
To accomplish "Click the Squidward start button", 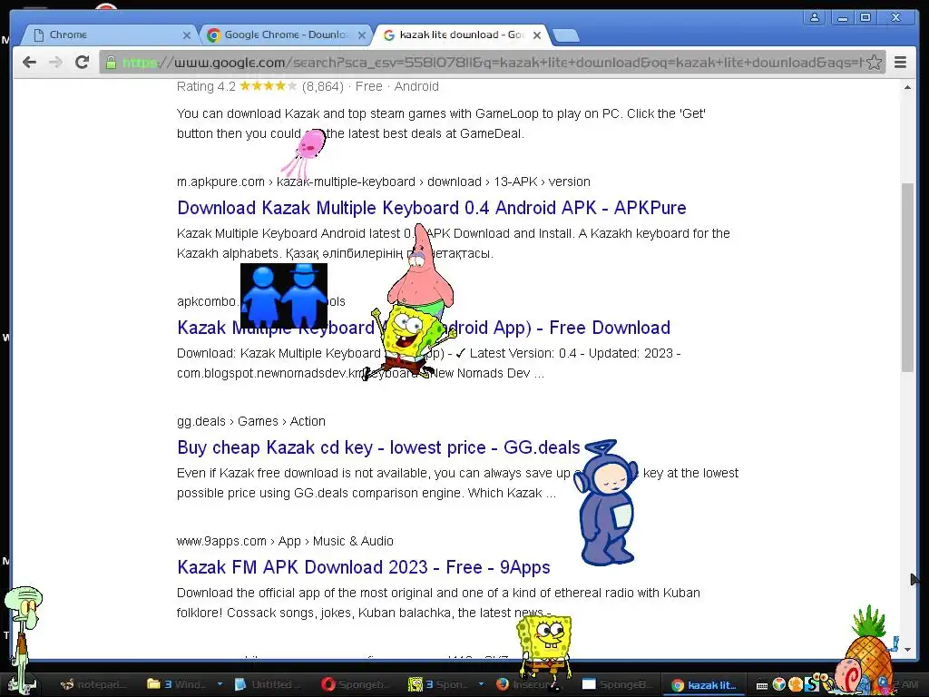I will [23, 640].
